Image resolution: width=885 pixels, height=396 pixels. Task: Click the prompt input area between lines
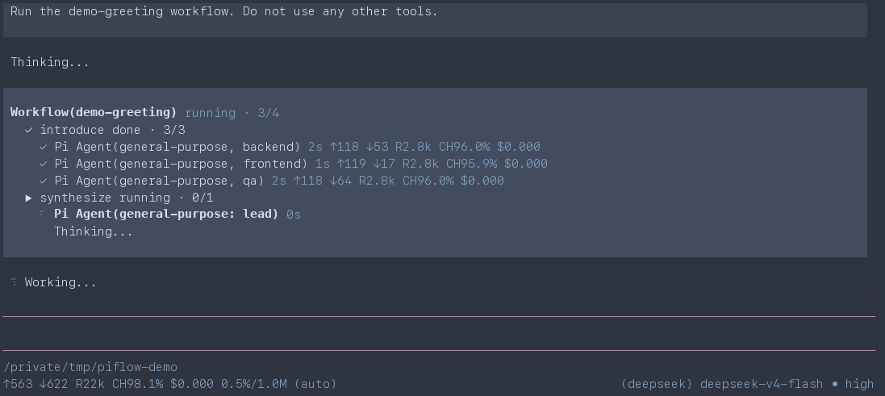pyautogui.click(x=439, y=333)
